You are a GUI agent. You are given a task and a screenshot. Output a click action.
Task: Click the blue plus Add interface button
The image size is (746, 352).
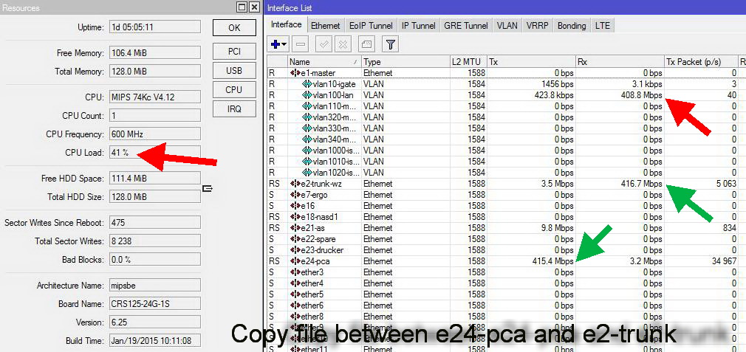(275, 45)
